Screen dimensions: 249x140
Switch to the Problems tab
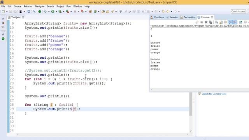158,17
